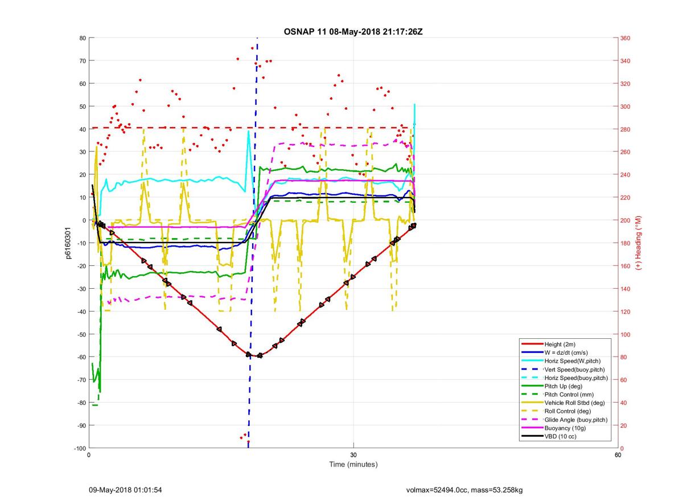Click the right heading axis tick "160"
683x504 pixels.
click(x=626, y=266)
